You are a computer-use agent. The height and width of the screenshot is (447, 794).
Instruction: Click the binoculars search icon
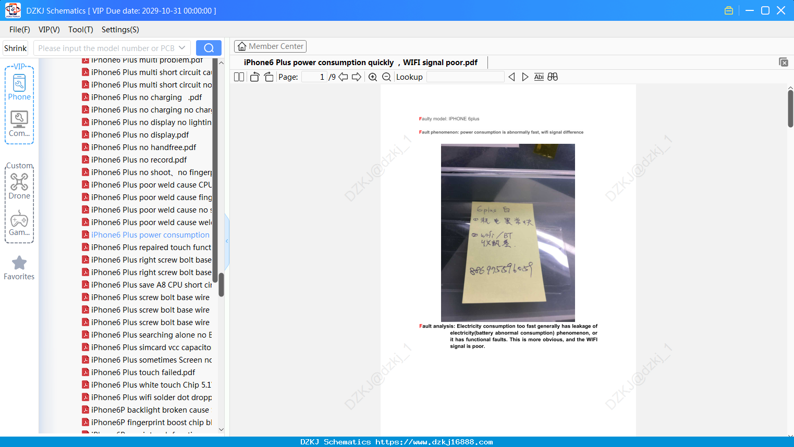(x=553, y=77)
